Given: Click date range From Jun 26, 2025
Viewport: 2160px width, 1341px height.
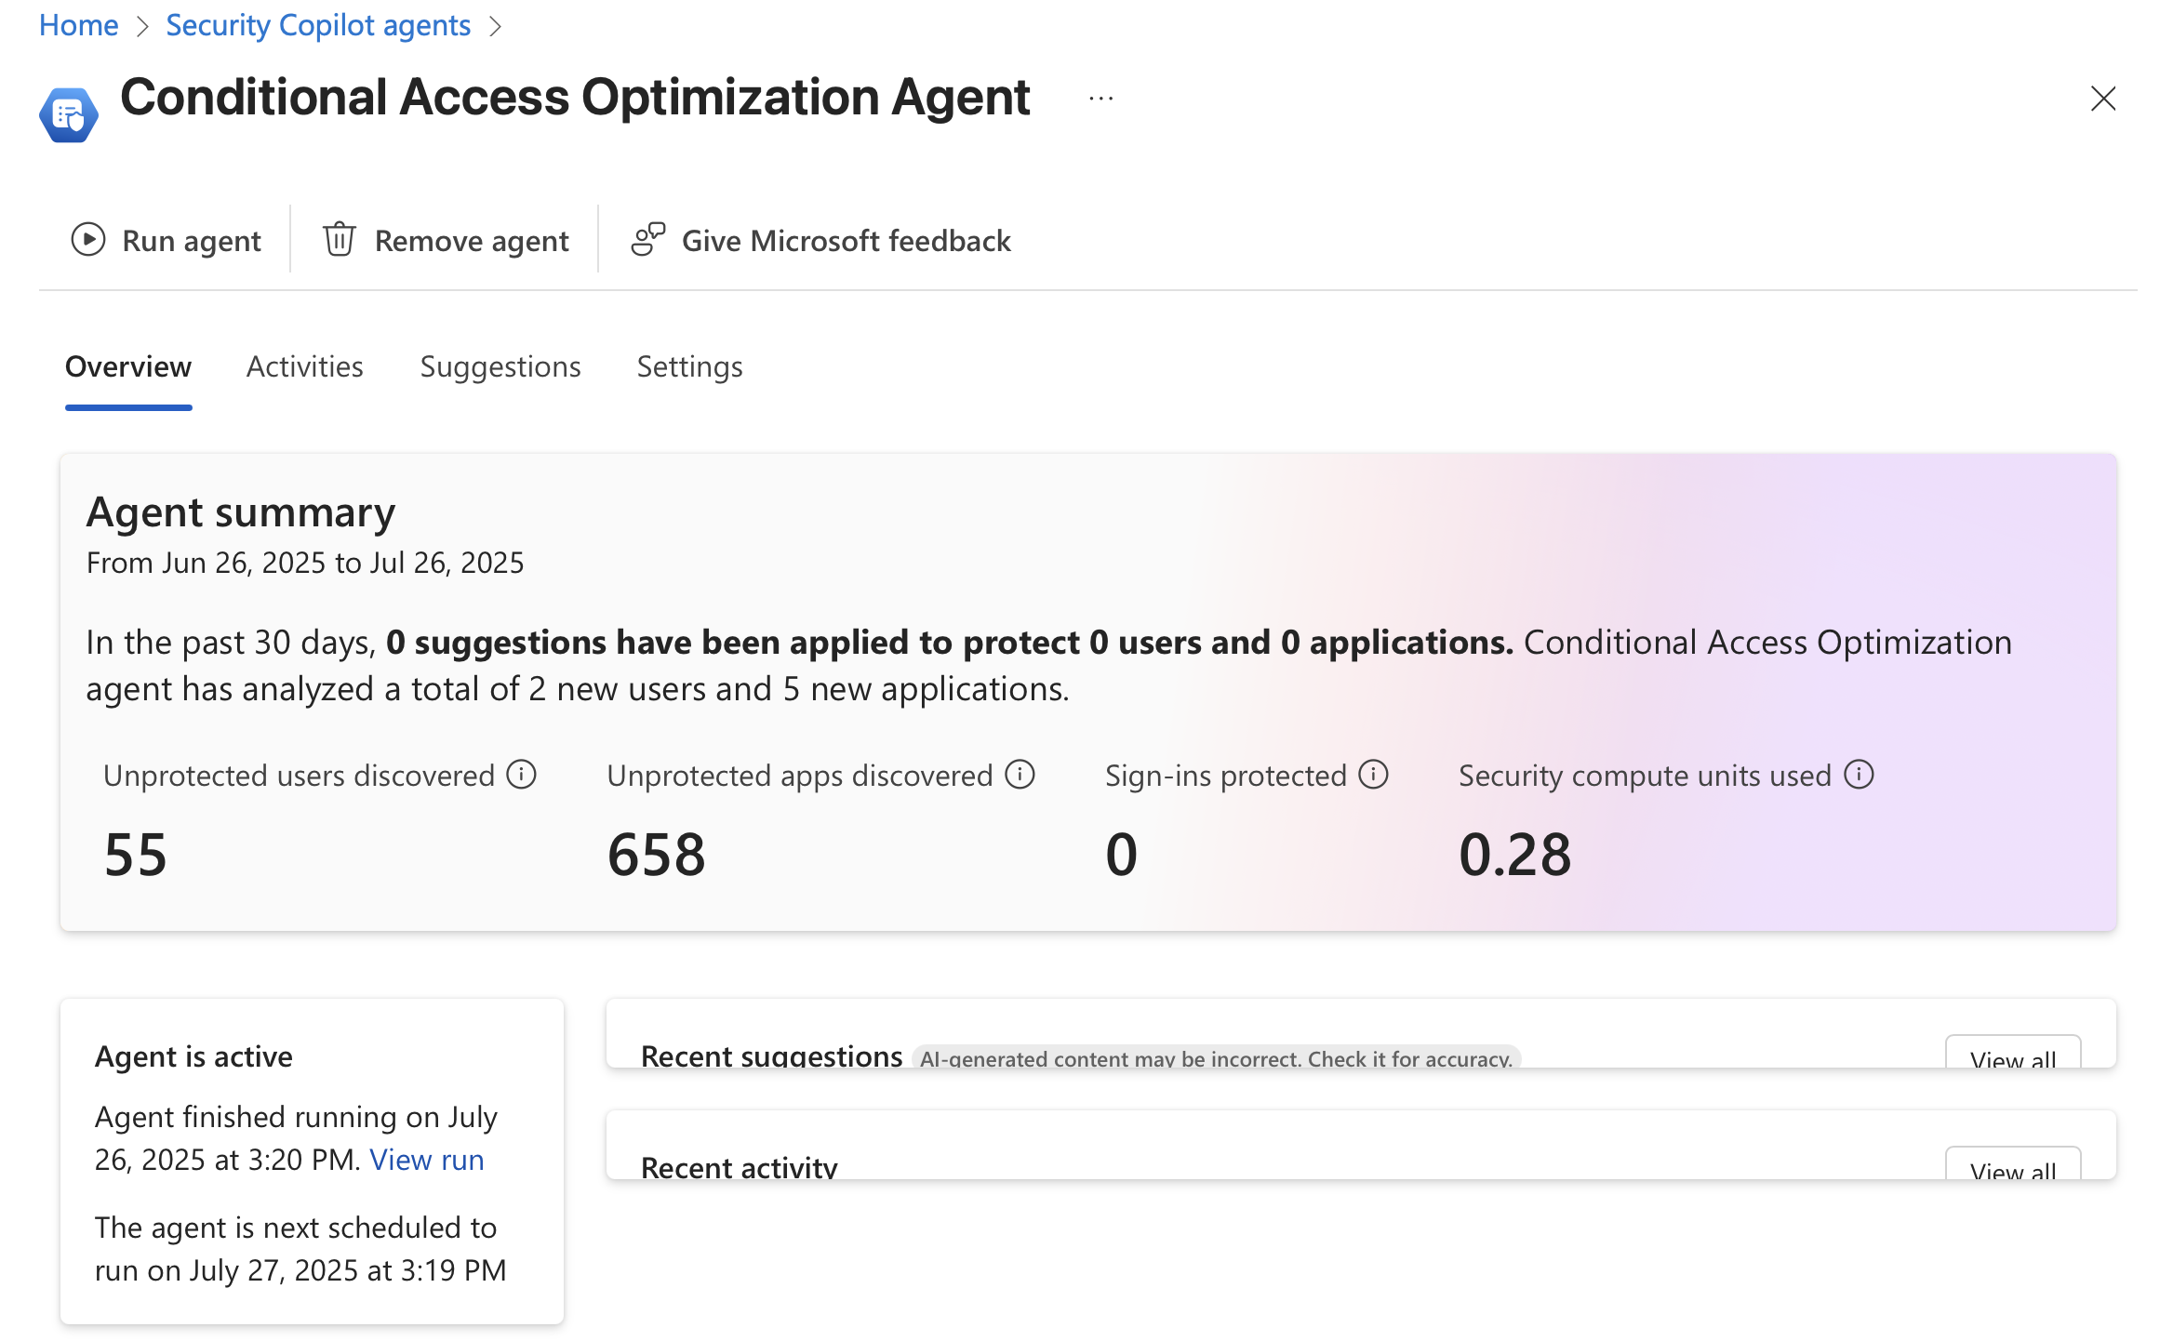Looking at the screenshot, I should (x=305, y=563).
